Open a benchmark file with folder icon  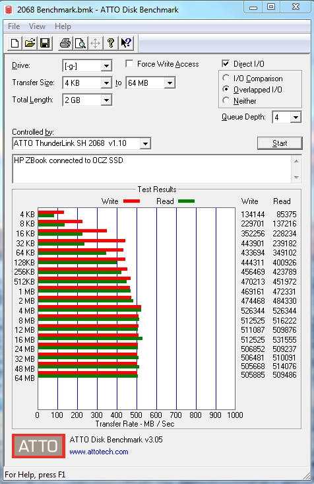(30, 43)
